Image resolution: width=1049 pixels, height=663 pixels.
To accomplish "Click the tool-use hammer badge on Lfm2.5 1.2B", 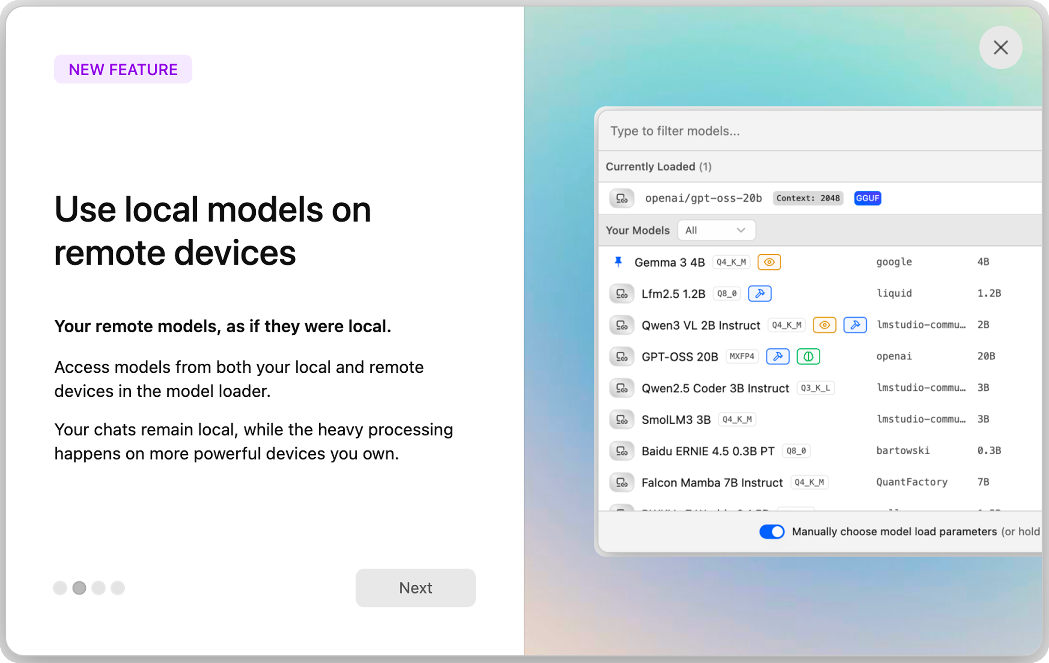I will [759, 293].
